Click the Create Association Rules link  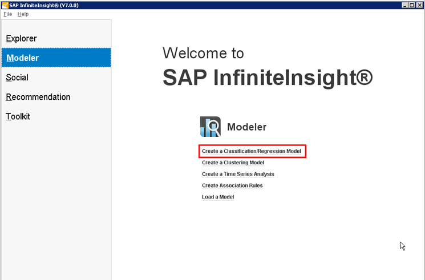pyautogui.click(x=232, y=185)
